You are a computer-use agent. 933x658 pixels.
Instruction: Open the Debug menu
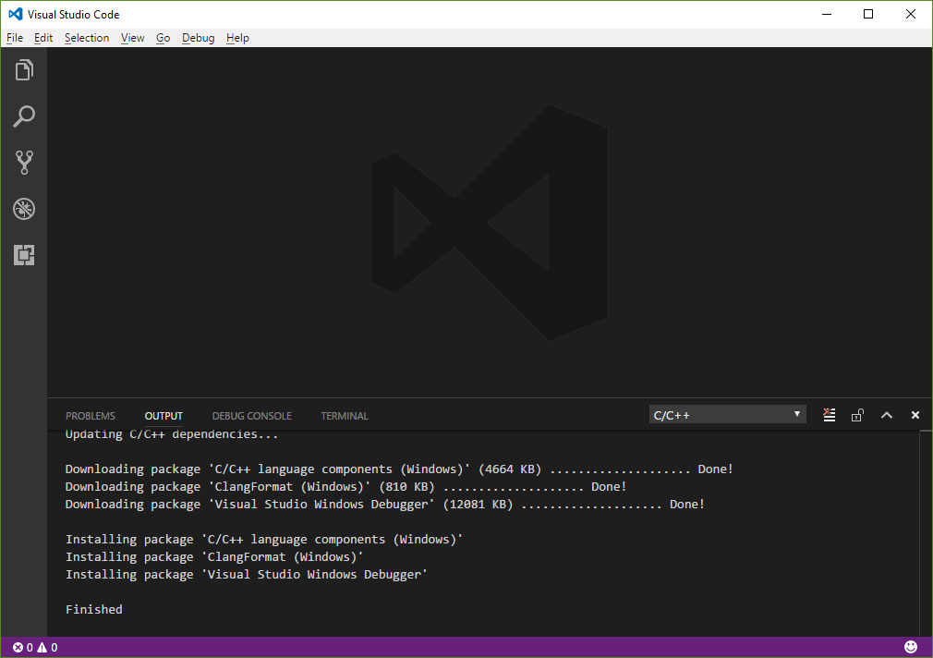click(x=198, y=38)
